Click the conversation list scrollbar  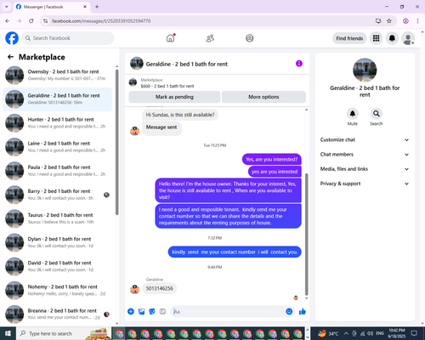point(116,142)
